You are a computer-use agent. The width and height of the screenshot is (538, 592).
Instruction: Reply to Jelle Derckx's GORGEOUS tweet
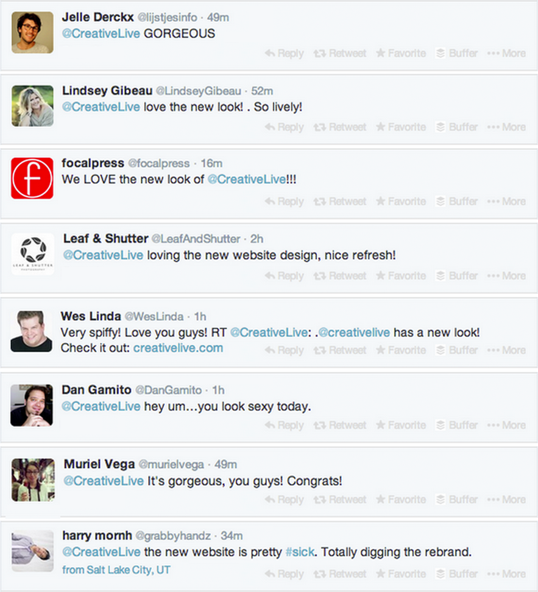(x=284, y=53)
